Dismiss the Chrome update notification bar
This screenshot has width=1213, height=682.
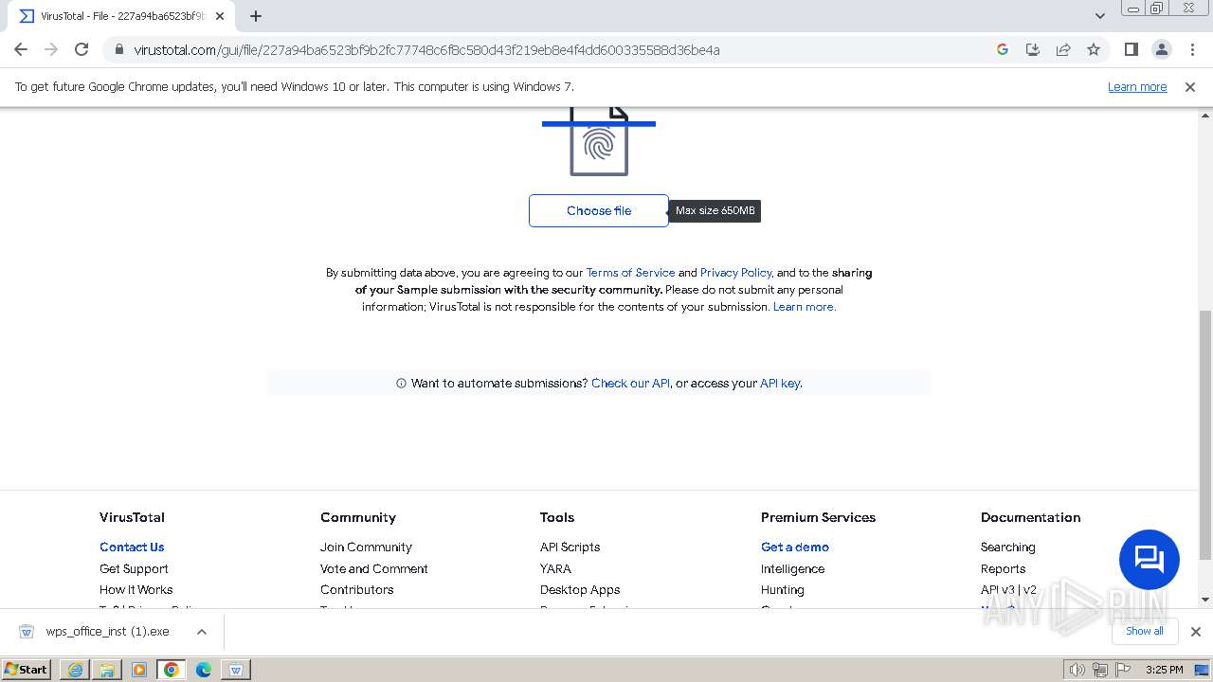click(x=1190, y=86)
